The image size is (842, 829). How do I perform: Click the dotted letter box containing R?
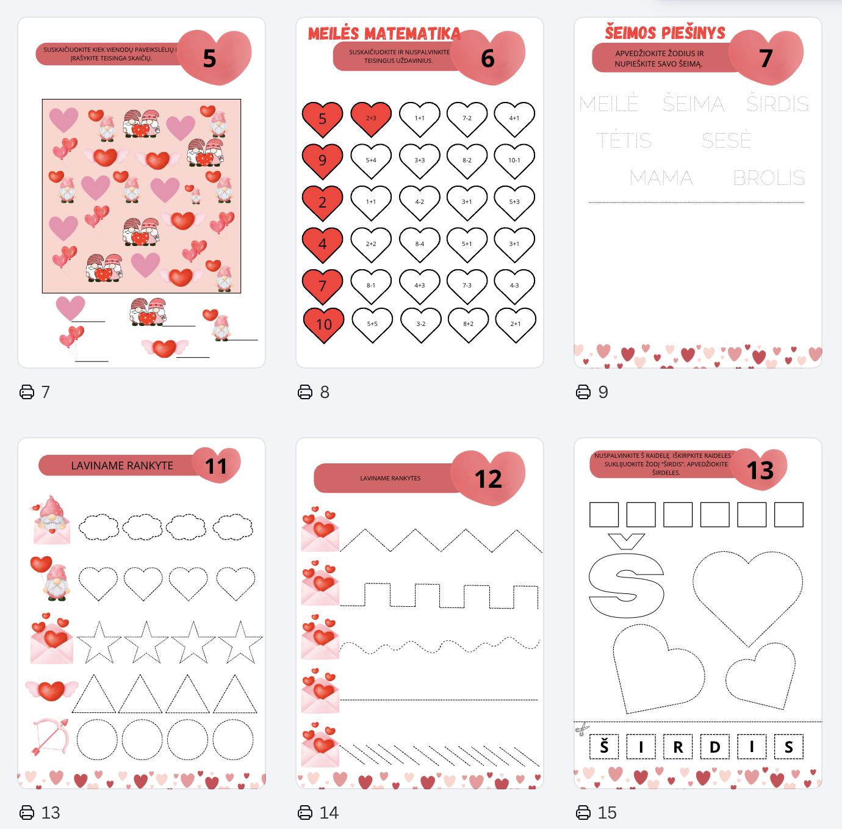678,747
